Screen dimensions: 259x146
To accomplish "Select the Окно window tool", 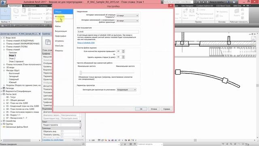I will coord(32,10).
